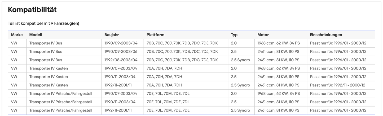Click '2.5 Syncro' in the Transporter IV Bus row
The width and height of the screenshot is (383, 116).
tap(240, 60)
